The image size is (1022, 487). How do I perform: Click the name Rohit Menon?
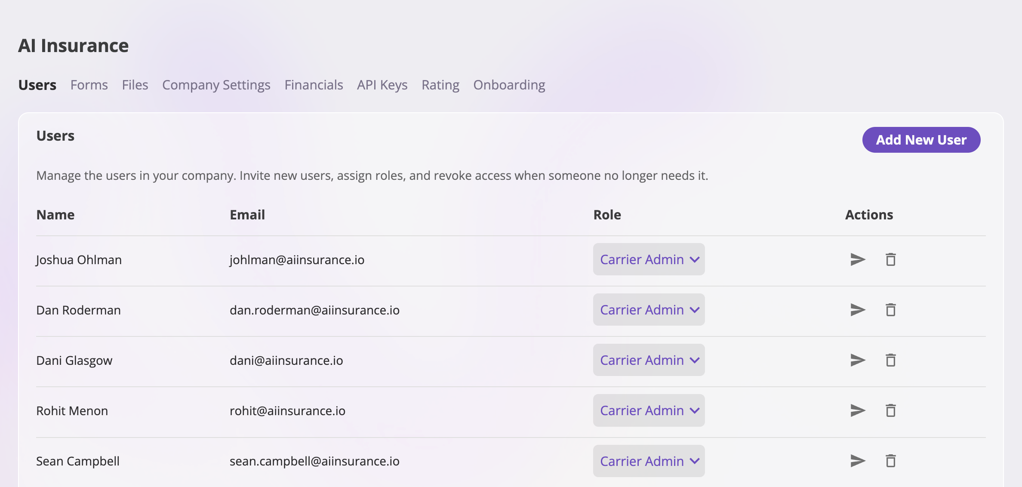point(72,411)
